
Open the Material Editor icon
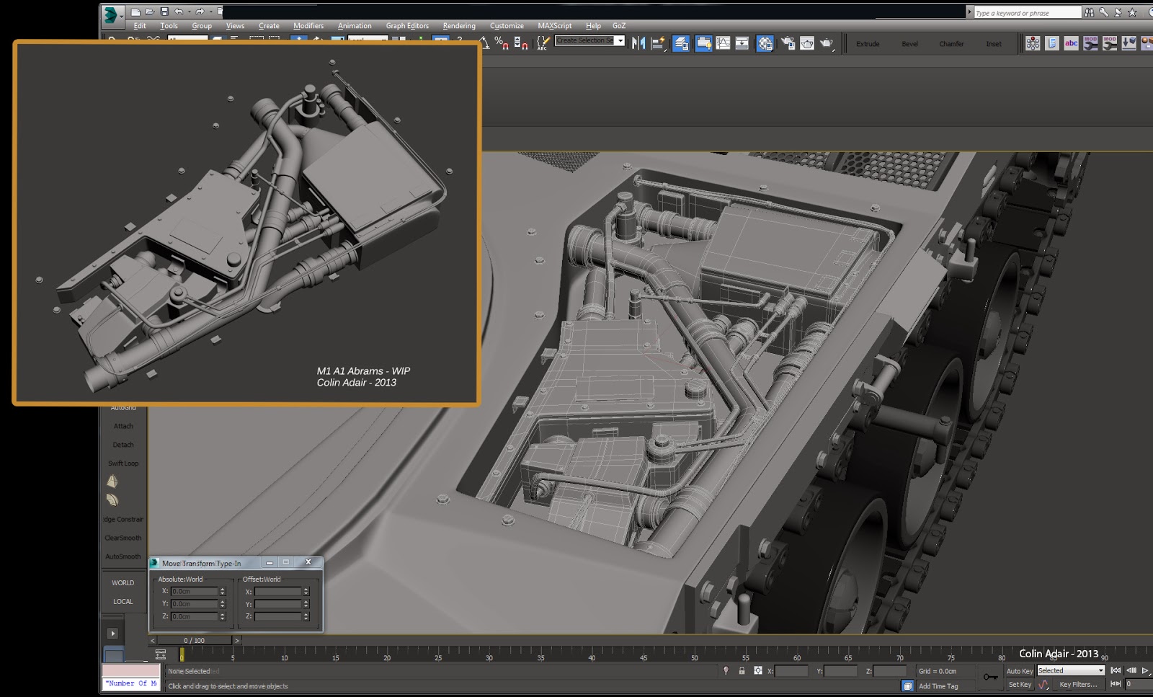(x=765, y=43)
